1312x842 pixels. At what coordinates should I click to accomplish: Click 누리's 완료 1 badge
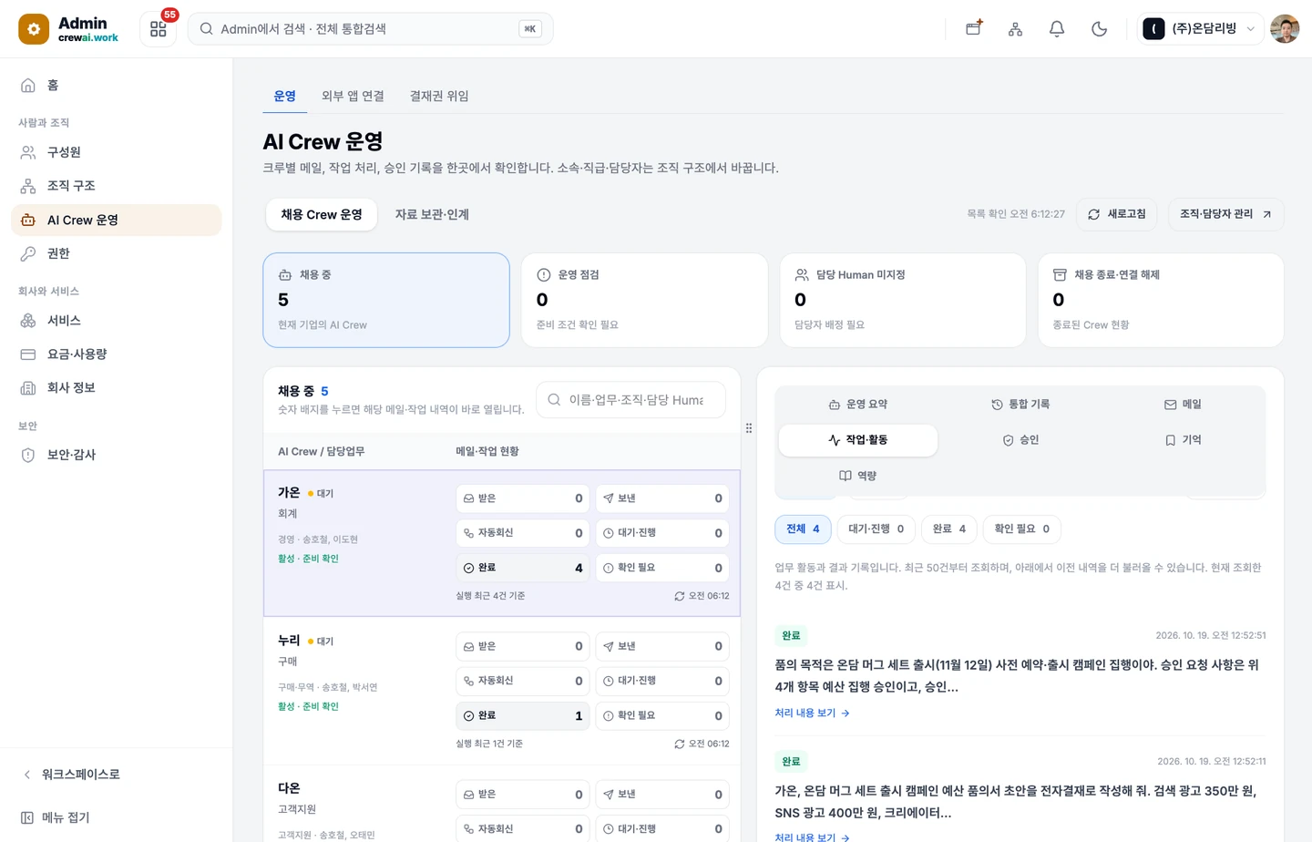tap(523, 716)
